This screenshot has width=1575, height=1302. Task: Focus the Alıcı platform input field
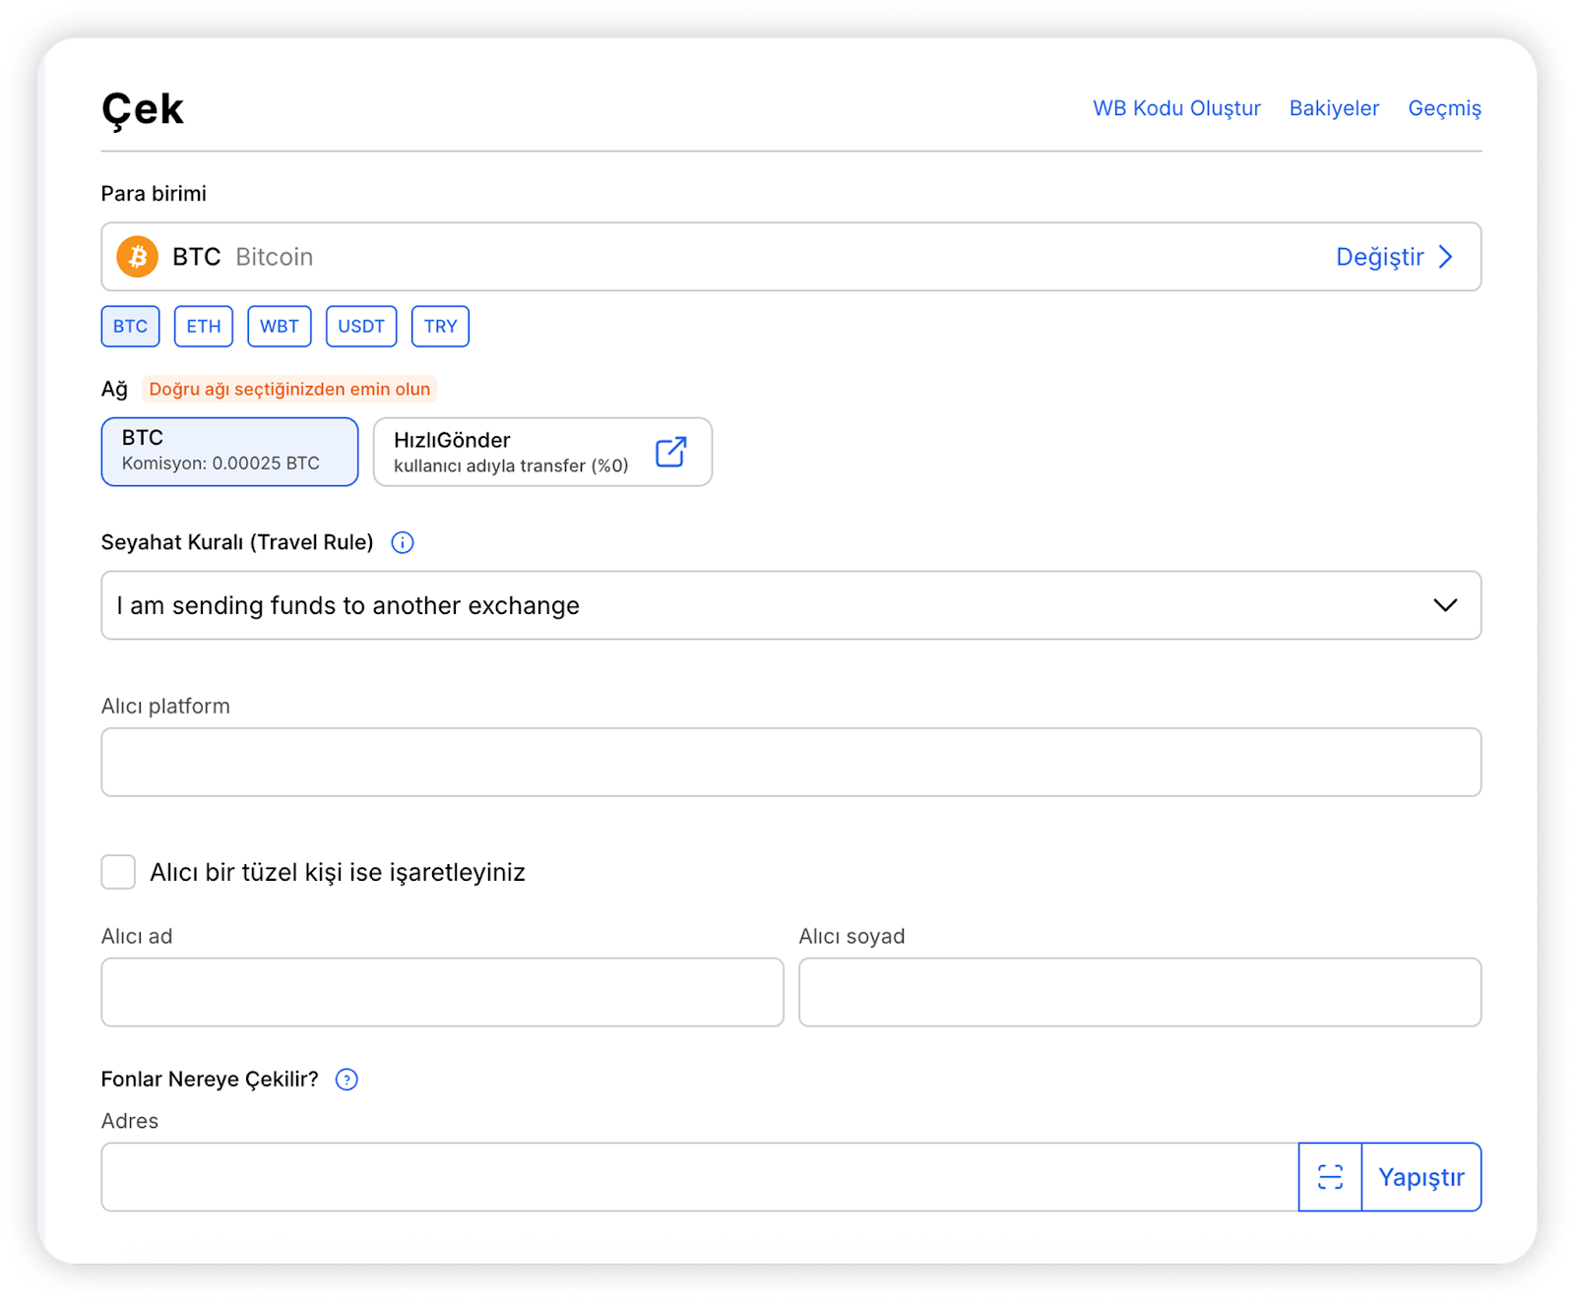point(791,762)
